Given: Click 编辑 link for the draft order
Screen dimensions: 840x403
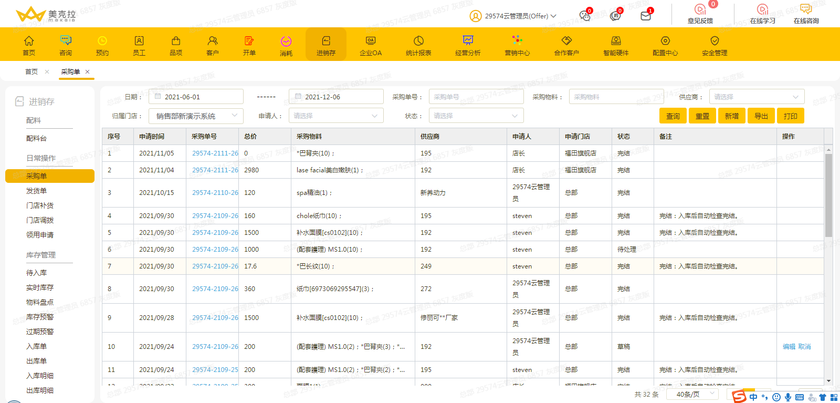Looking at the screenshot, I should click(x=789, y=347).
